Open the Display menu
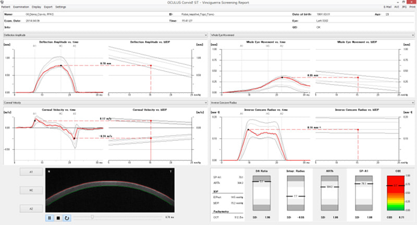This screenshot has height=225, width=417. [x=36, y=7]
